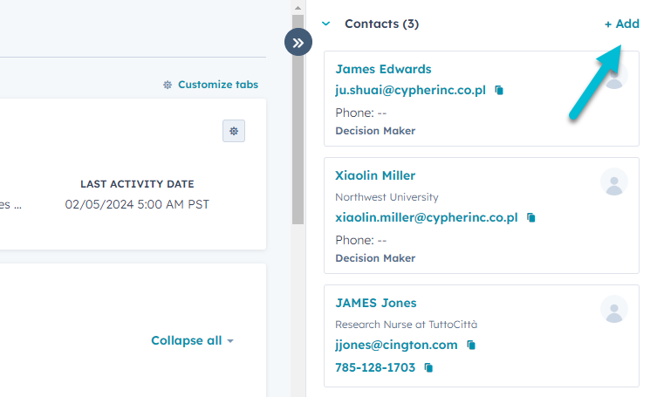Click Customize tabs link
Viewport: 657px width, 397px height.
(210, 85)
